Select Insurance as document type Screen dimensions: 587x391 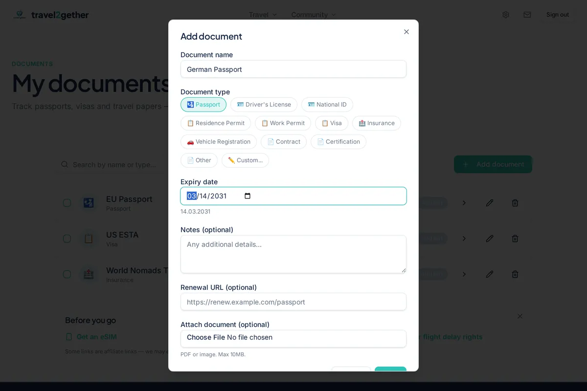click(x=377, y=123)
